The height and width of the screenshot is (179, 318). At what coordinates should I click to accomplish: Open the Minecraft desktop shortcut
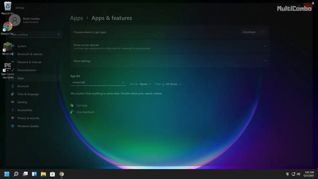7,49
